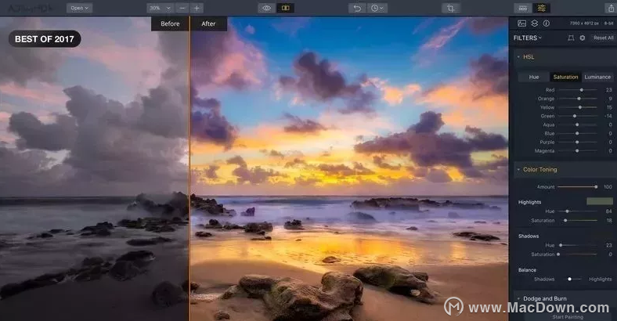
Task: Click the Reset All button
Action: click(603, 38)
